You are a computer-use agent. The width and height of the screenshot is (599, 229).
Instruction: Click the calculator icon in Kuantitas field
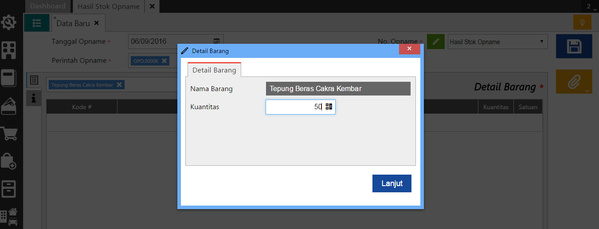click(x=329, y=107)
